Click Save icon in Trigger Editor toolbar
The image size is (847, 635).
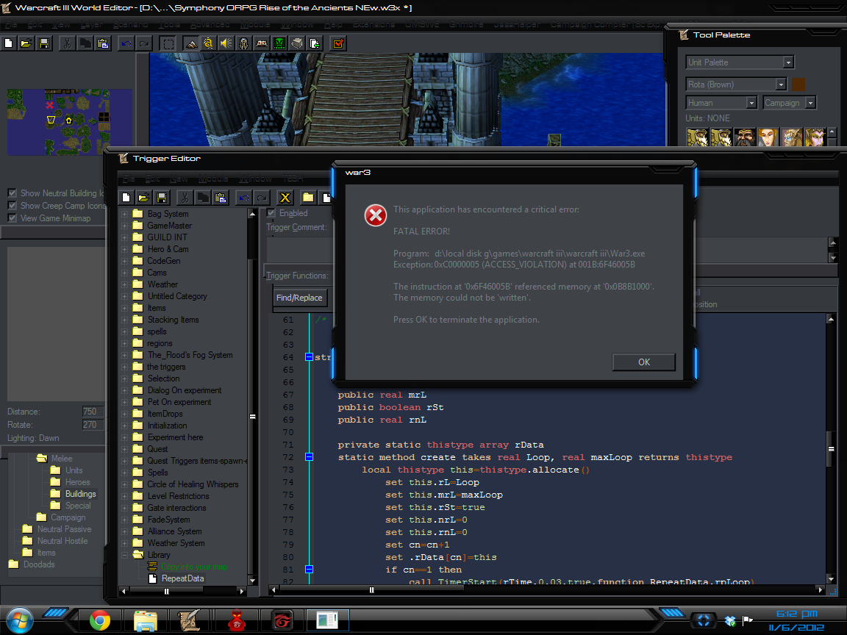click(x=162, y=198)
